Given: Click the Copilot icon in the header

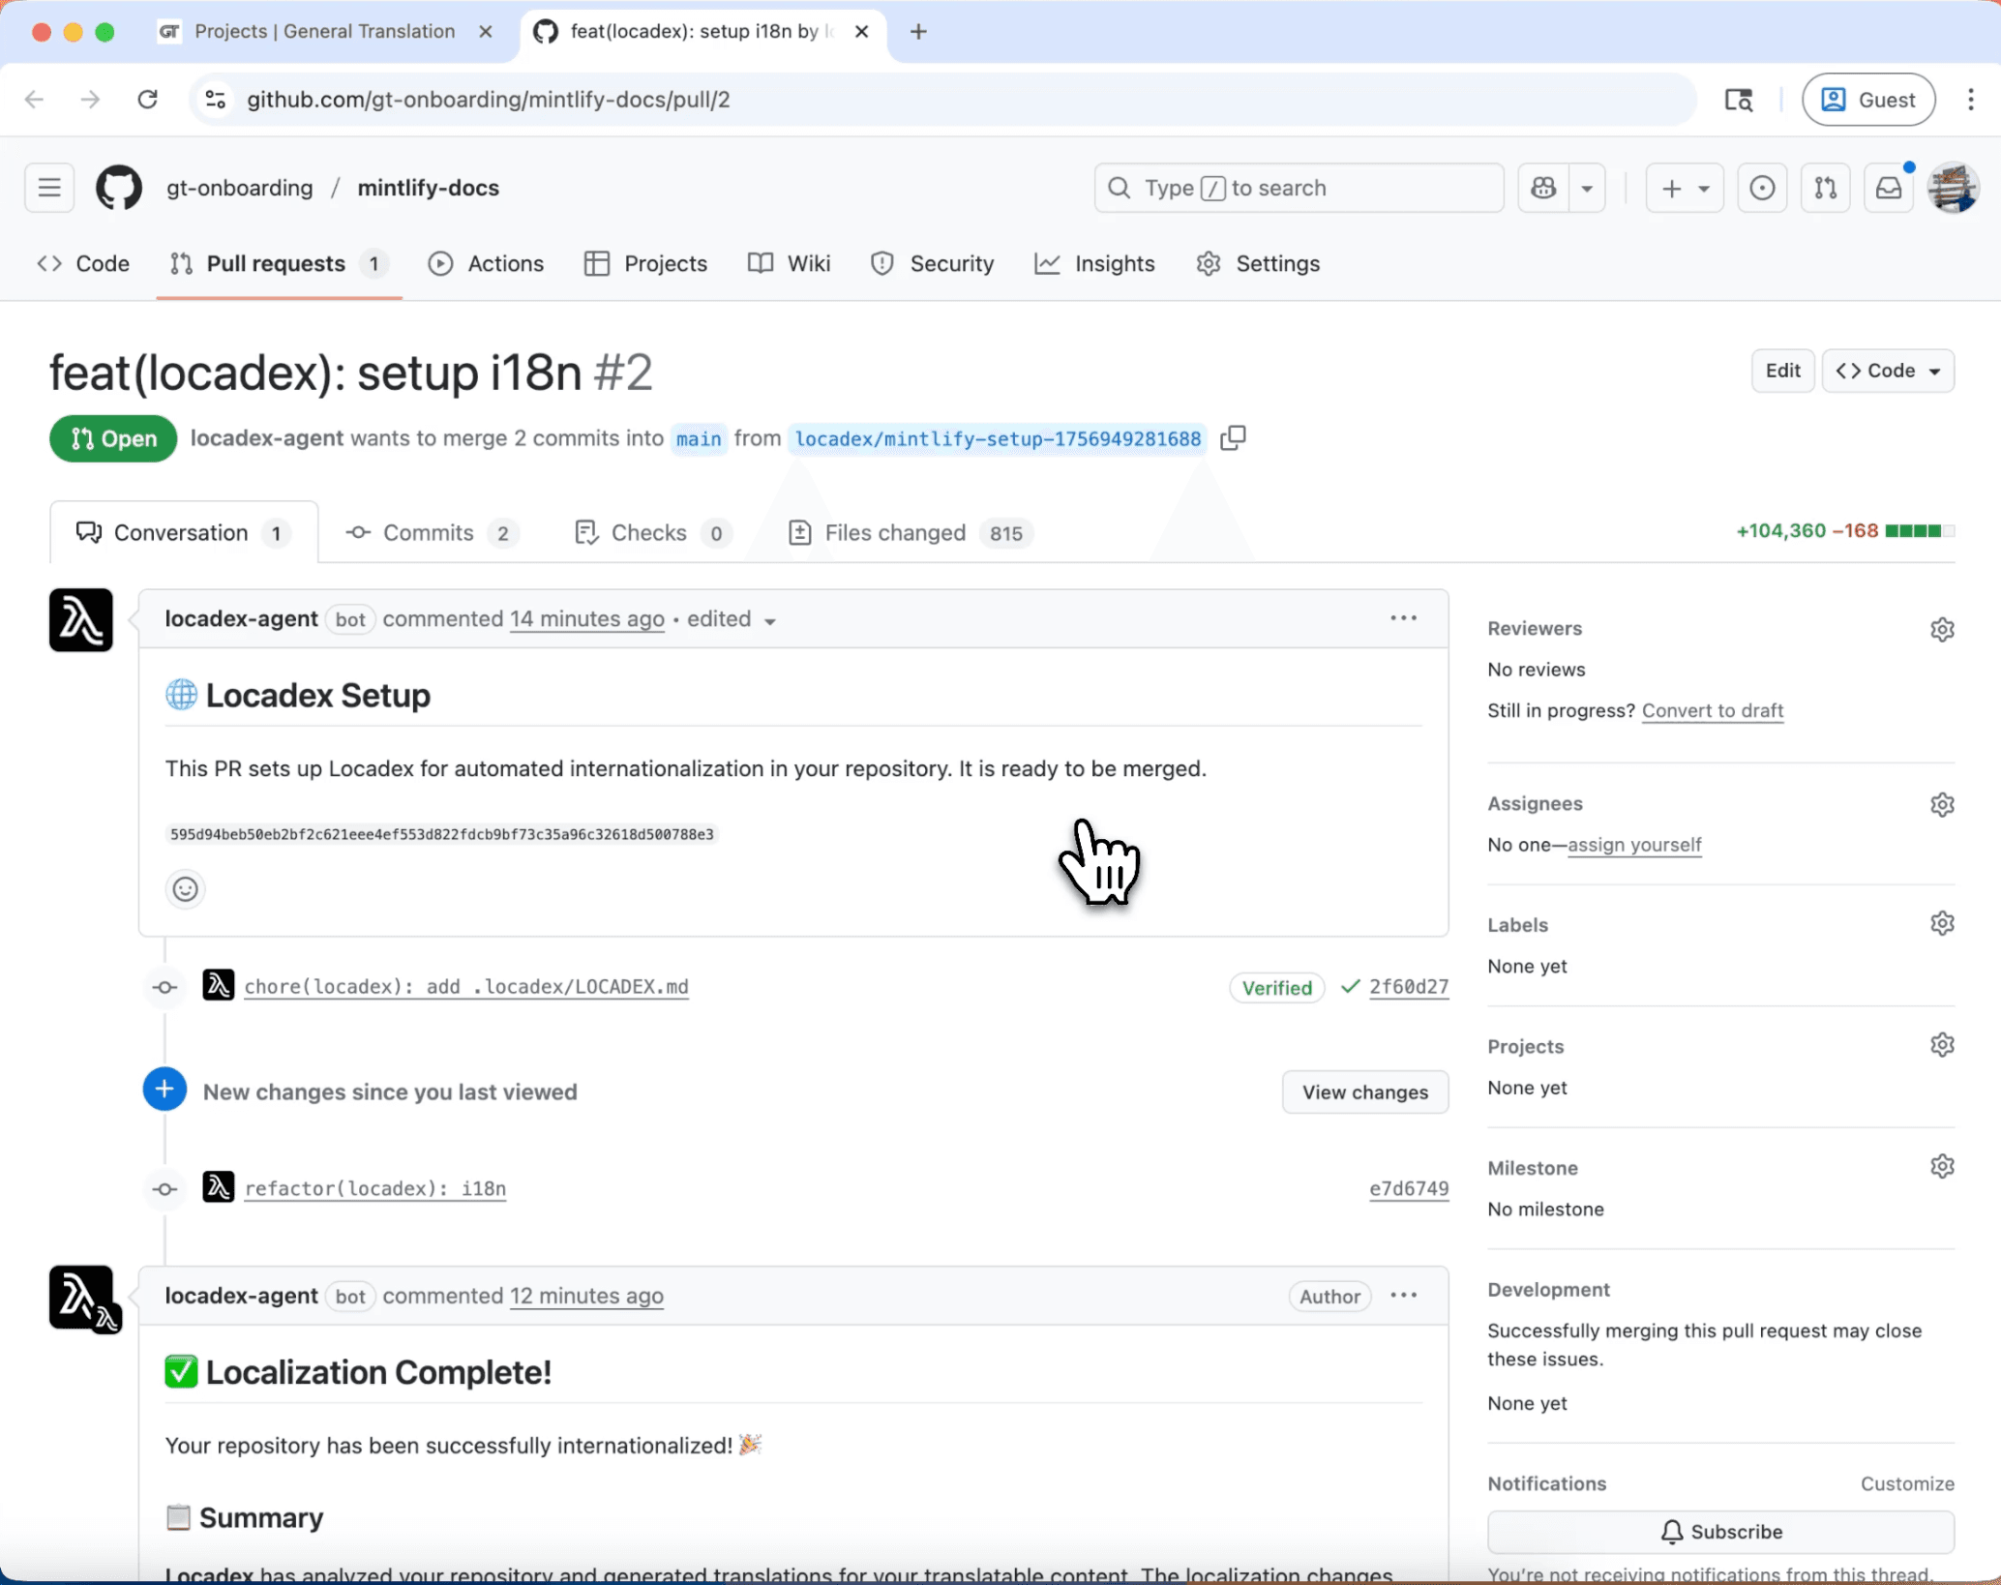Looking at the screenshot, I should point(1542,188).
